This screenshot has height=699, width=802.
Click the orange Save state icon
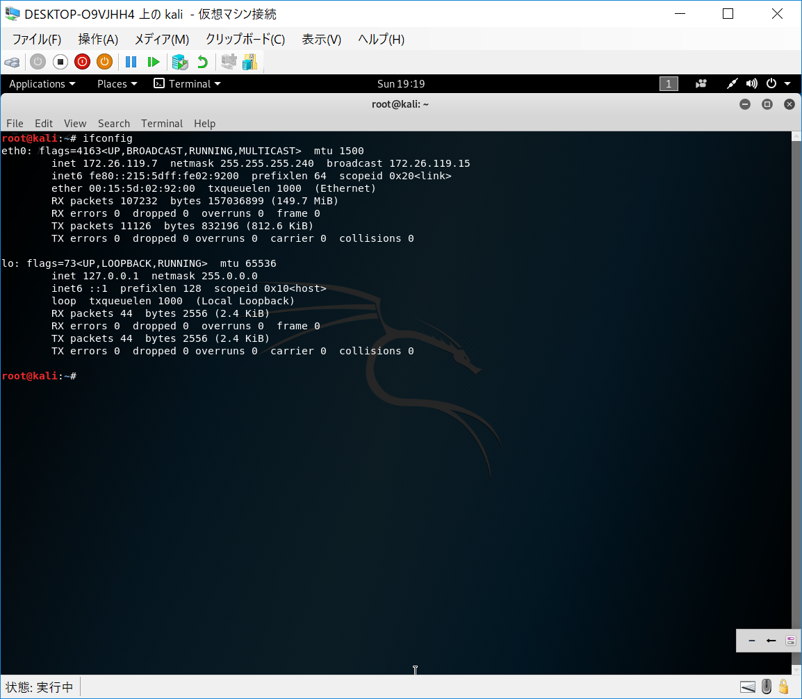coord(104,62)
